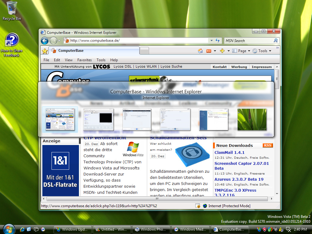
Task: Click the blue Schalldämmmatten foam image
Action: coord(192,154)
